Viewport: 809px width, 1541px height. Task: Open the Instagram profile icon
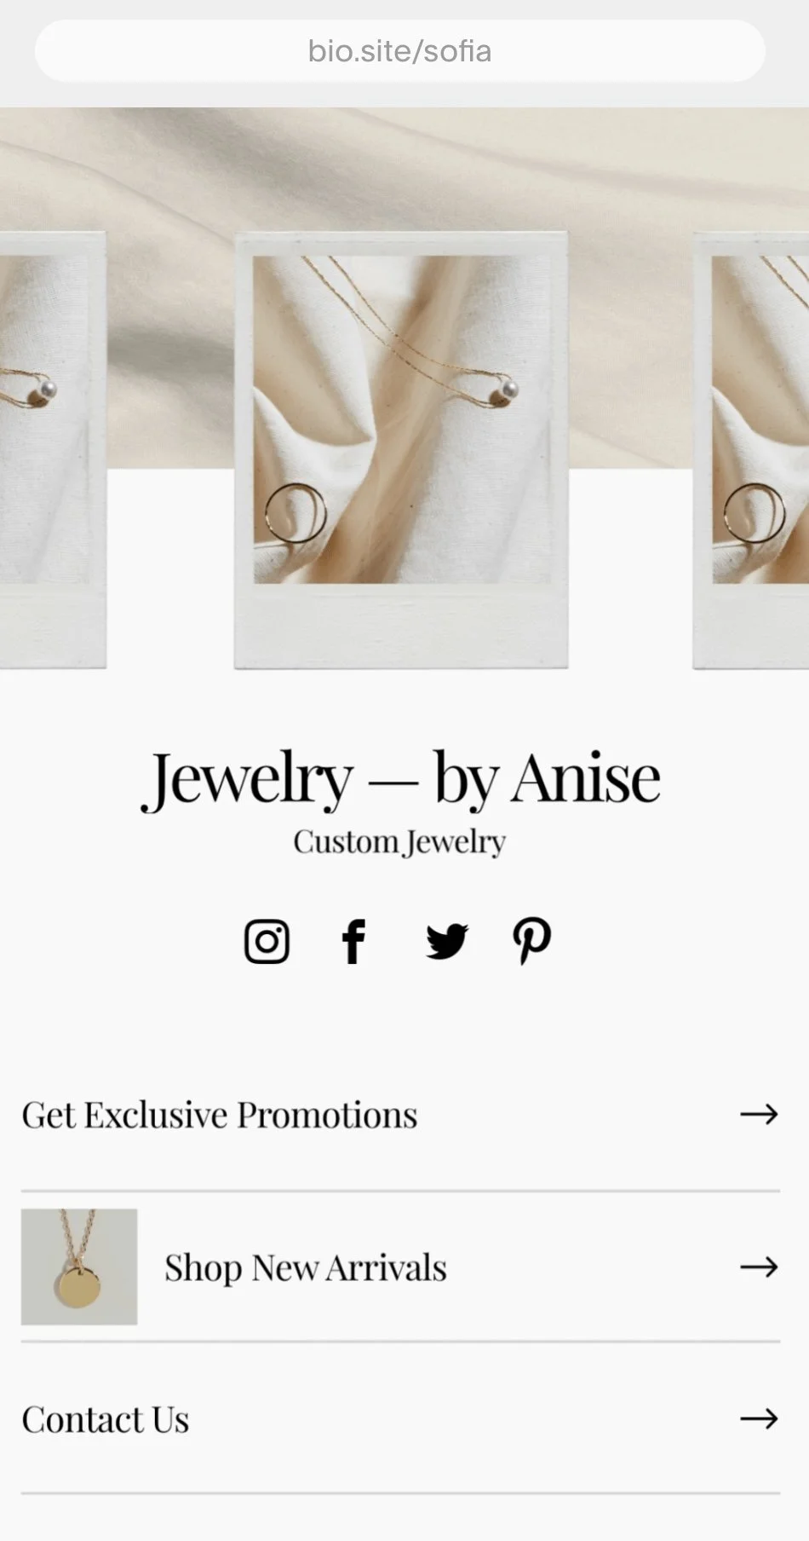pos(267,942)
